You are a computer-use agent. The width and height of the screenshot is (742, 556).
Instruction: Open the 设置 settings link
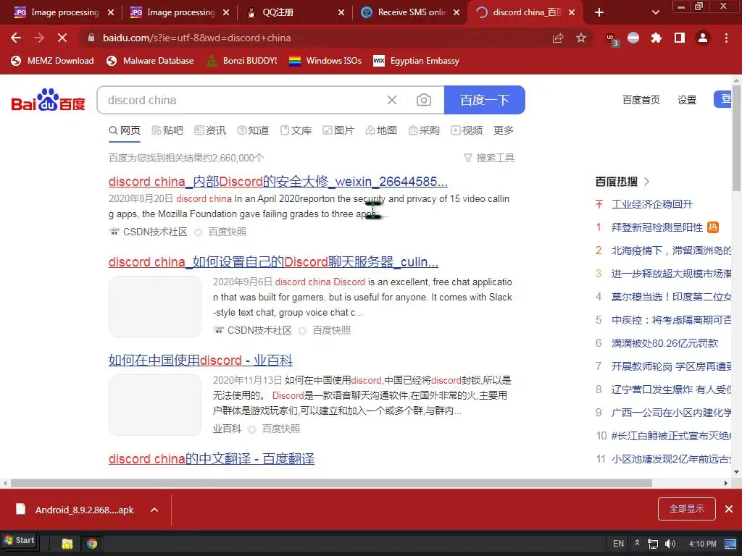coord(687,100)
